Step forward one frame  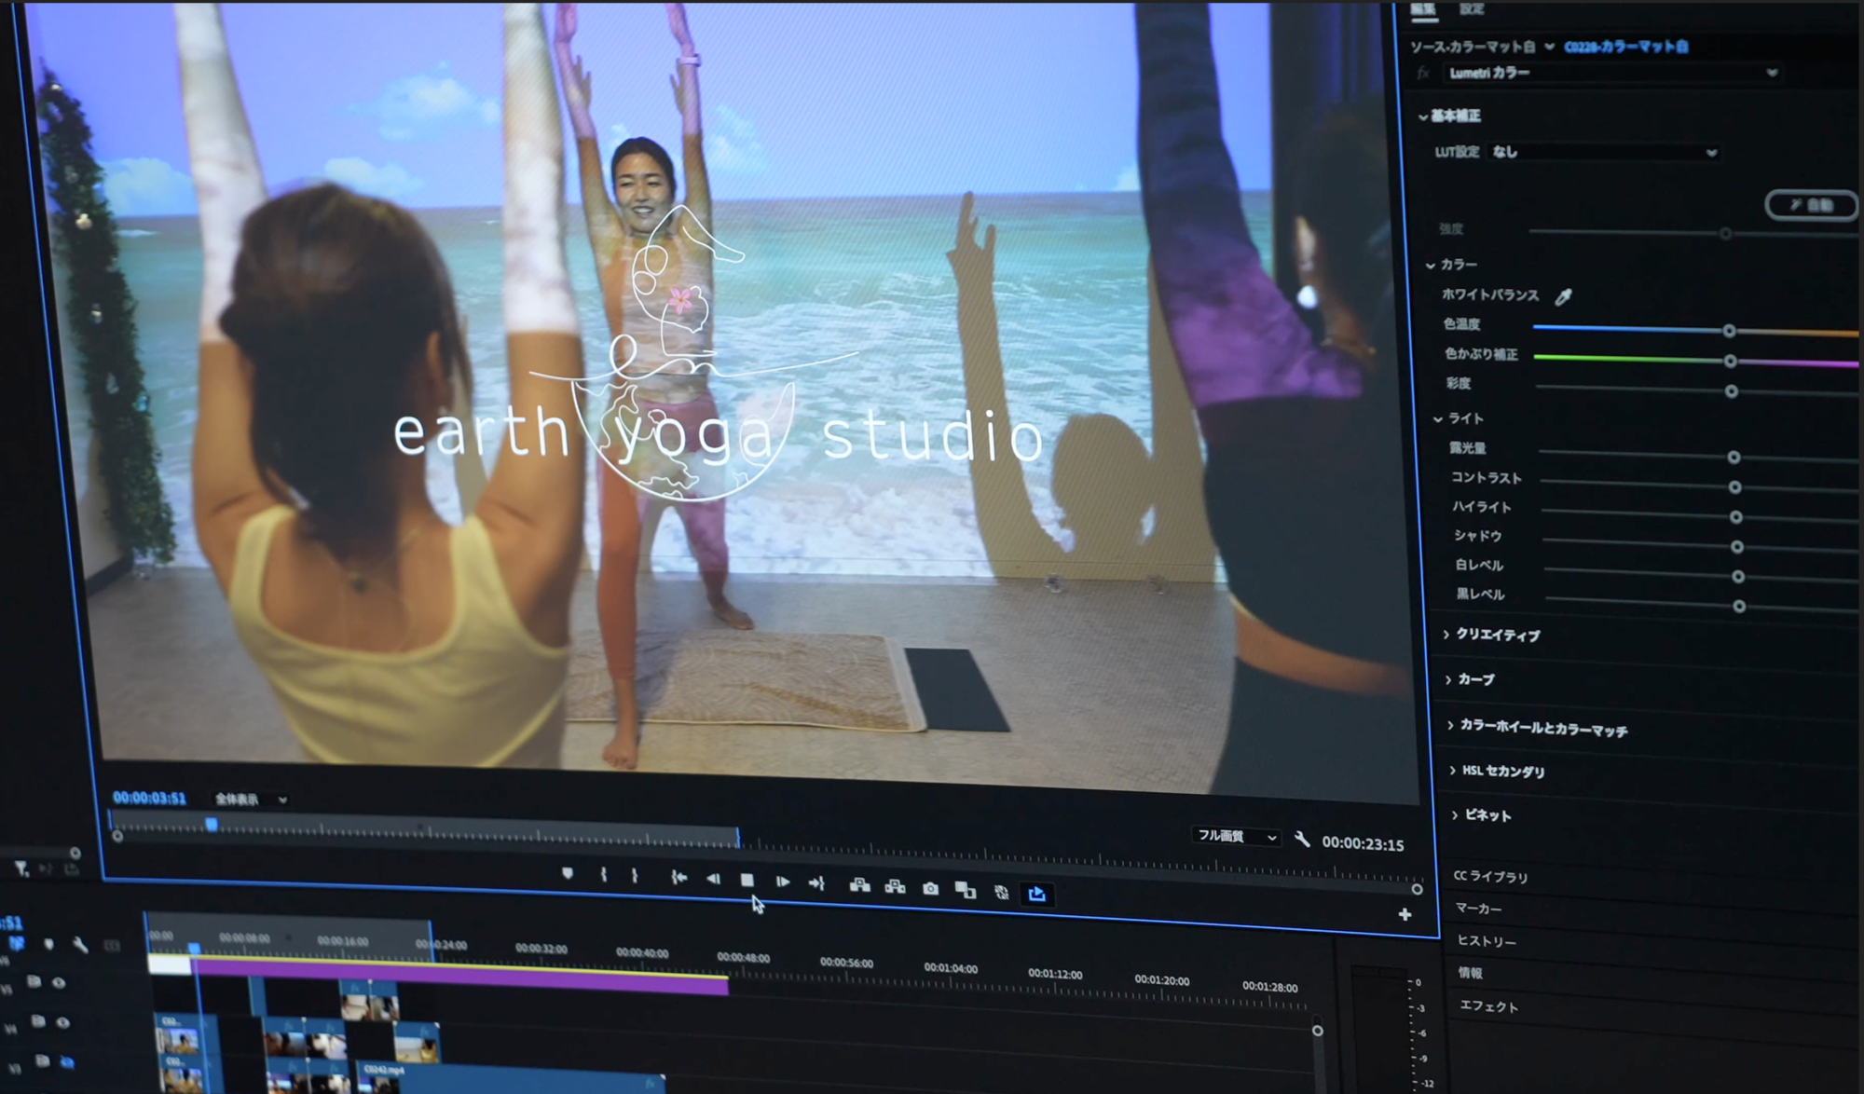782,882
